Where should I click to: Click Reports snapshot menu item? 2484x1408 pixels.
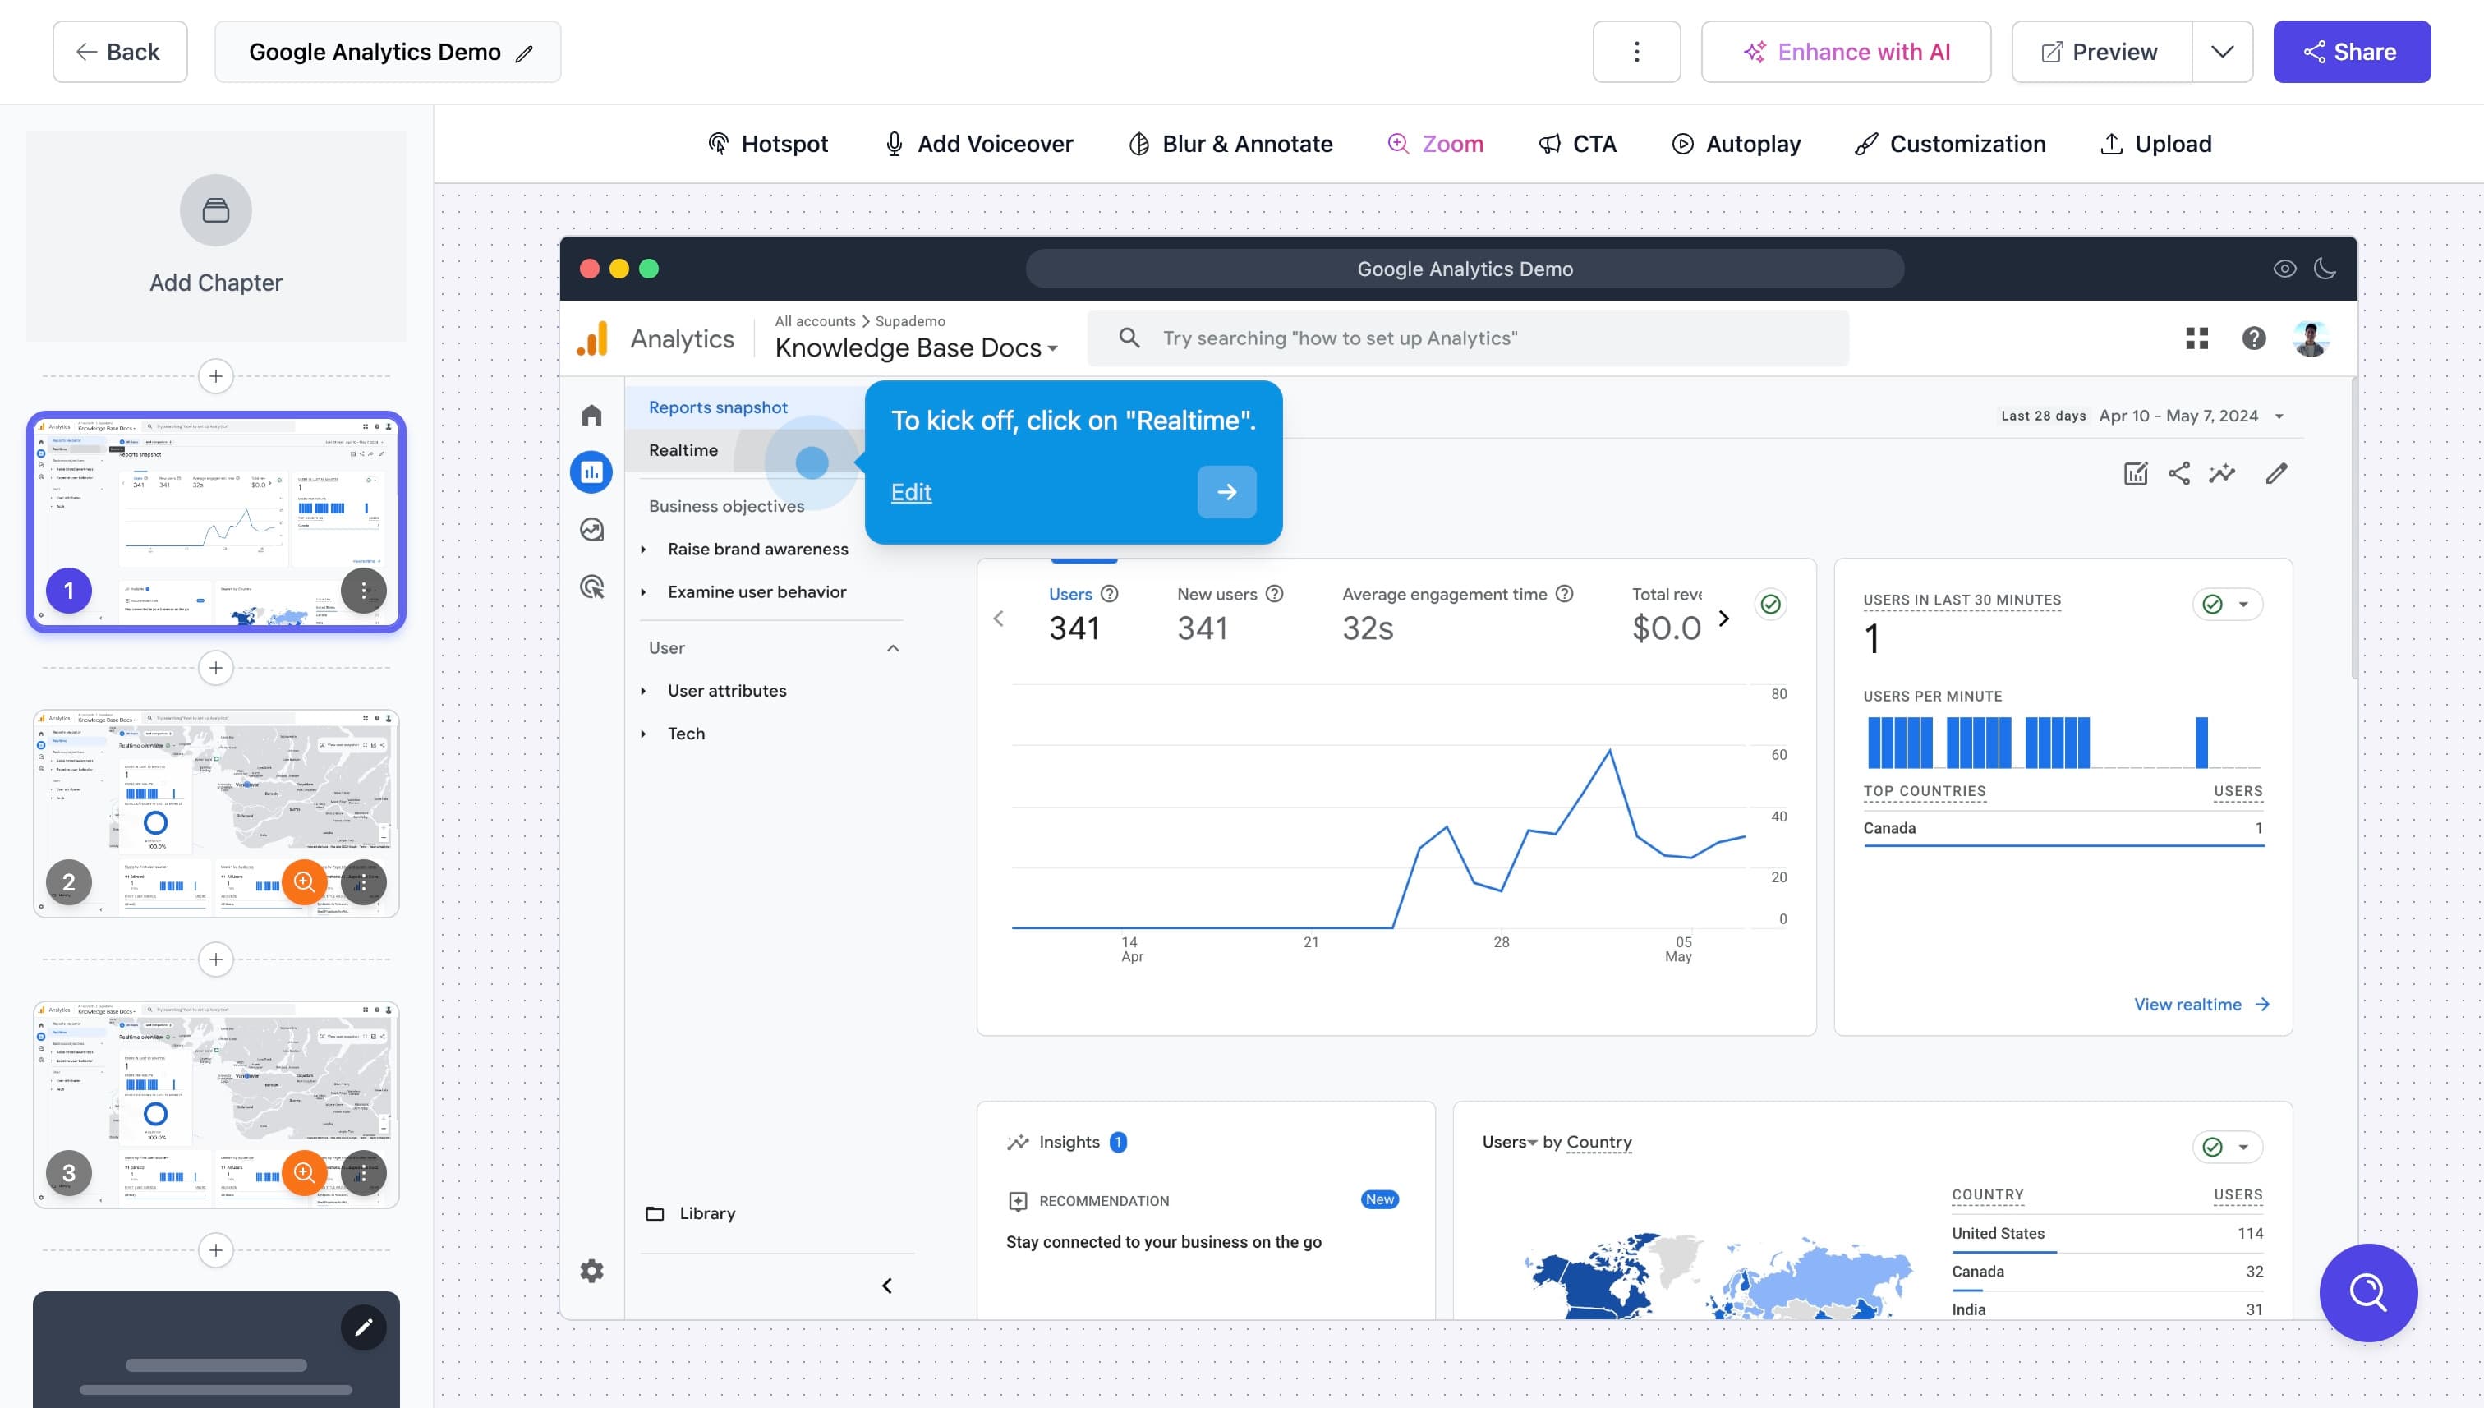(719, 407)
